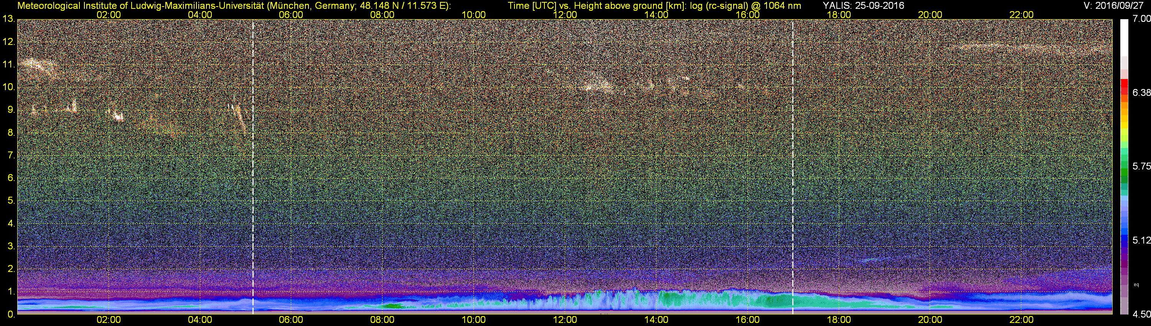Click the '08:00' label on the bottom time axis
The image size is (1151, 326).
tap(383, 320)
